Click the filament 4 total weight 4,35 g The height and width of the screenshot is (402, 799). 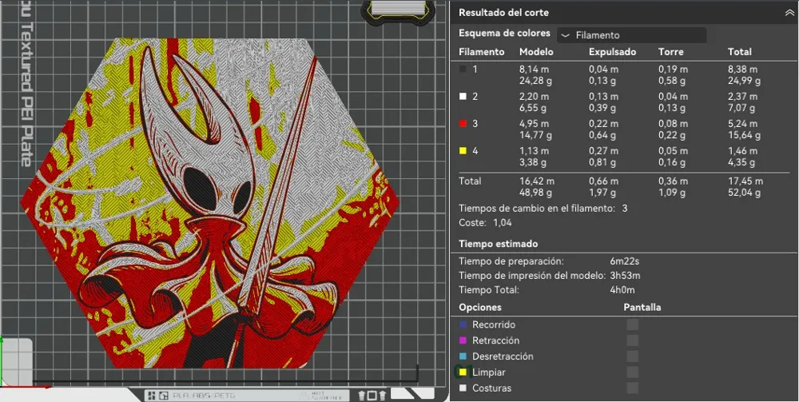(x=741, y=162)
